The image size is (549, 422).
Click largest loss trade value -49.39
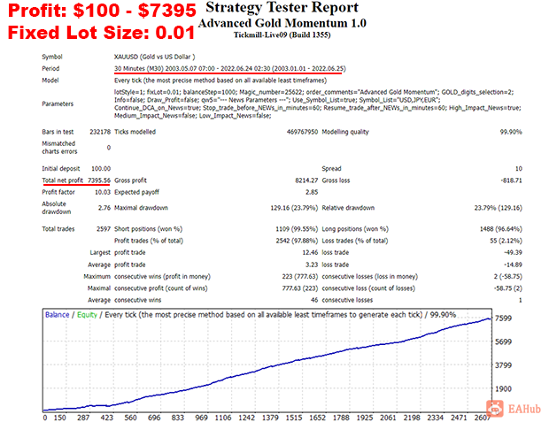[513, 252]
